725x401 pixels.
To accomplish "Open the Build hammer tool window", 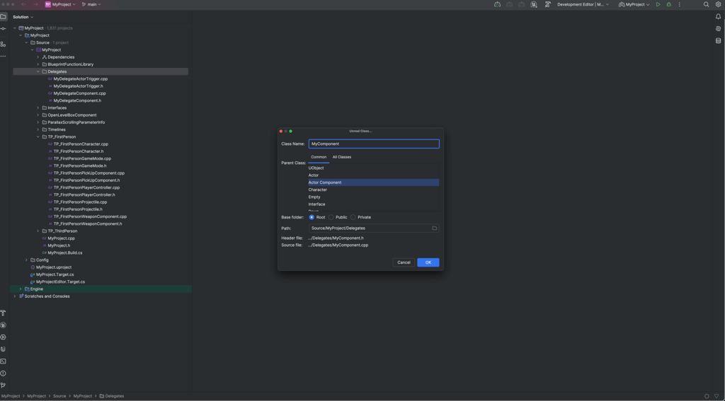I will click(4, 313).
